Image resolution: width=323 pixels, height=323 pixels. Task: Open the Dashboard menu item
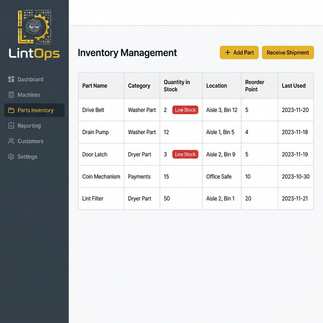point(34,79)
